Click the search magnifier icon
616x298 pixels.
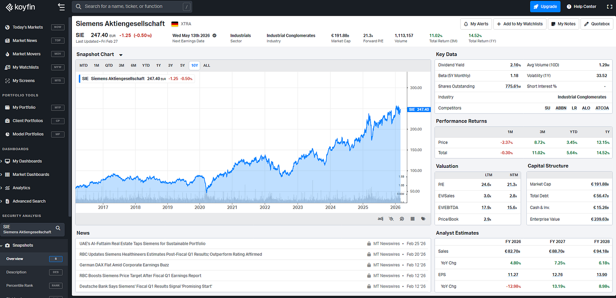pyautogui.click(x=78, y=6)
